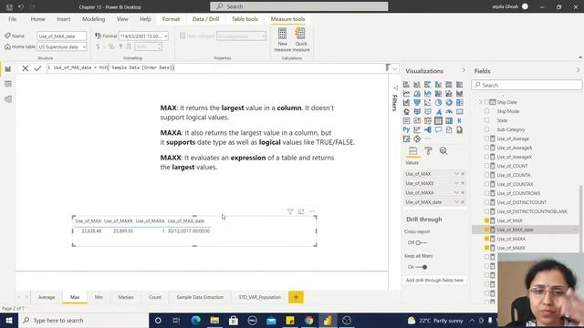Select the Decomposition tree visual
This screenshot has width=584, height=328.
coord(428,129)
